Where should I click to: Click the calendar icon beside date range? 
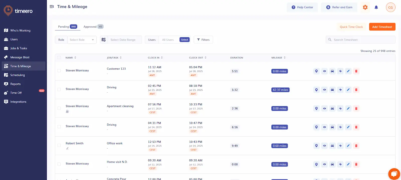tap(104, 40)
